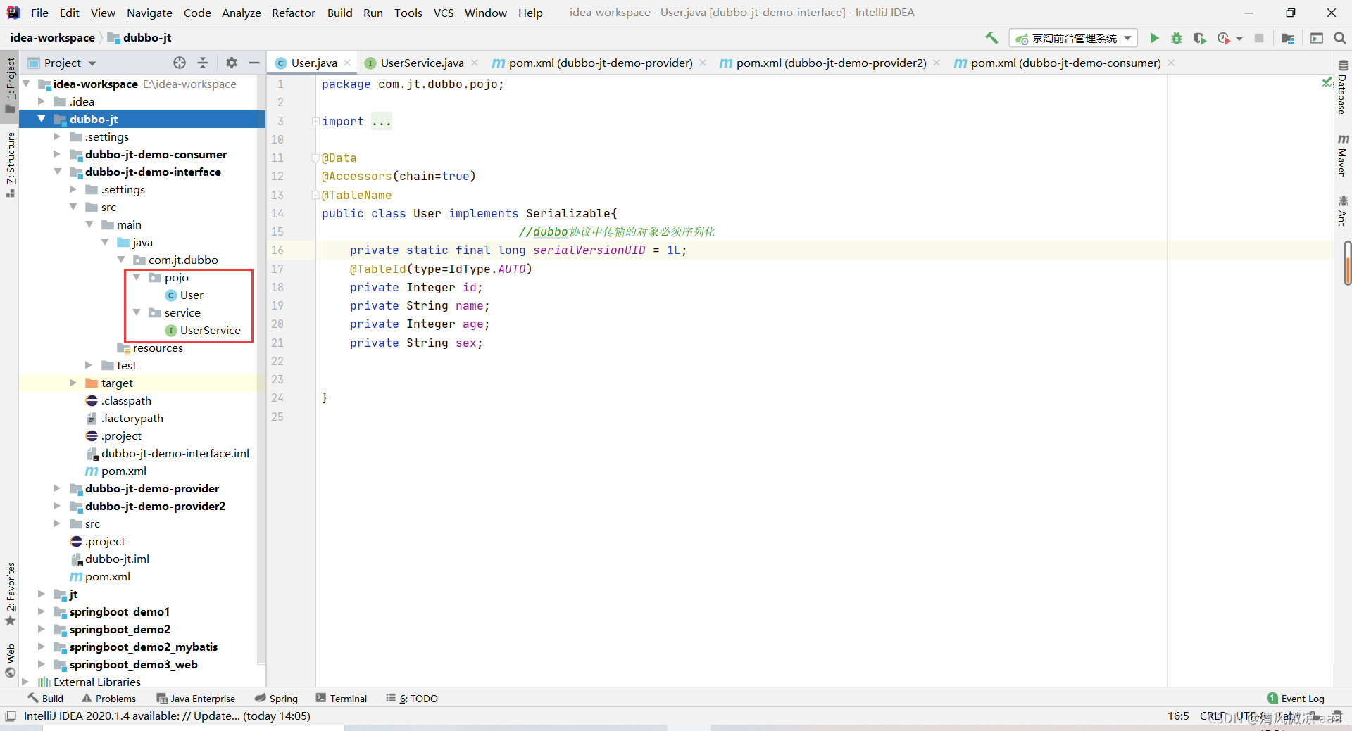This screenshot has width=1352, height=731.
Task: Click dubbo-jt breadcrumb in navigation bar
Action: tap(139, 38)
